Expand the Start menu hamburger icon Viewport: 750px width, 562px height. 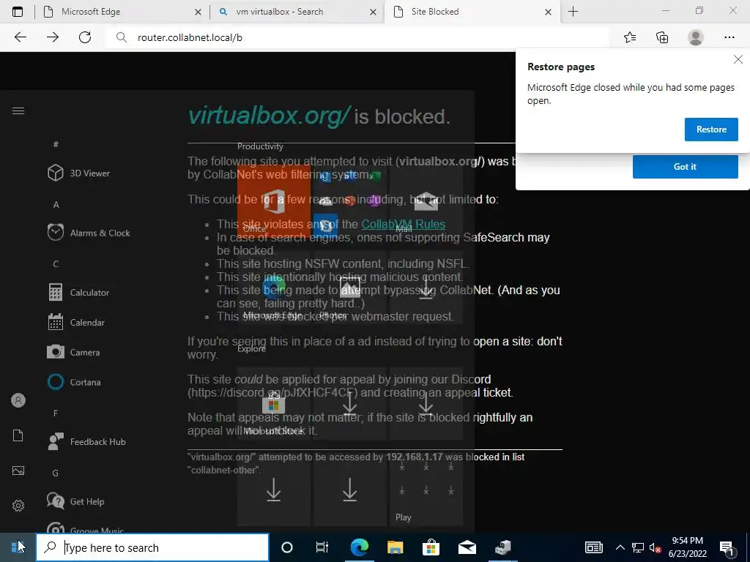click(x=18, y=111)
